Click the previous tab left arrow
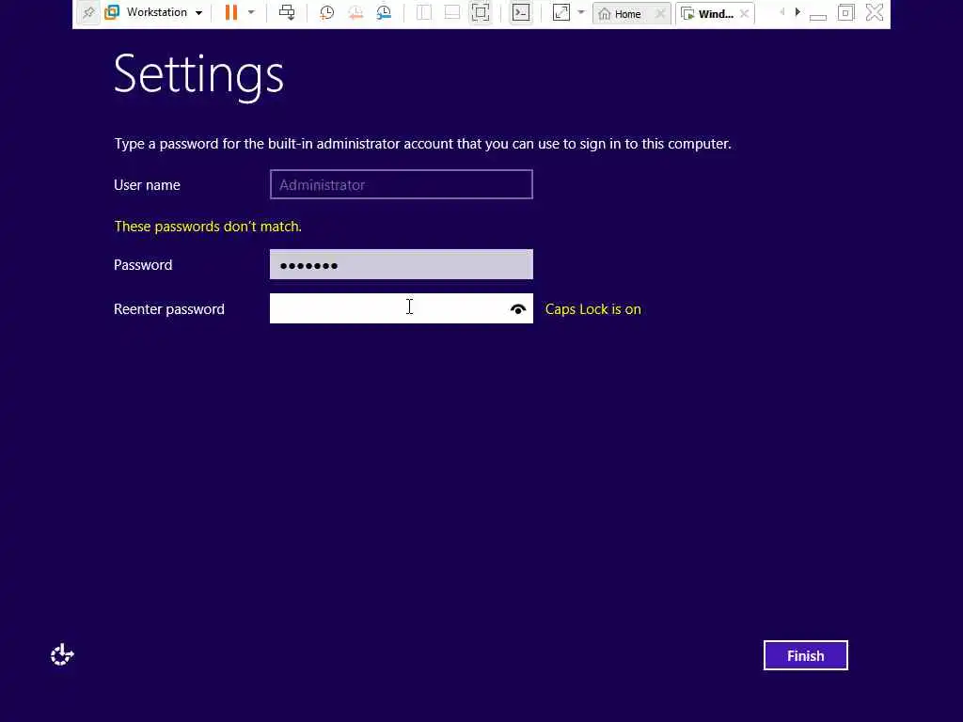This screenshot has height=722, width=963. (781, 11)
